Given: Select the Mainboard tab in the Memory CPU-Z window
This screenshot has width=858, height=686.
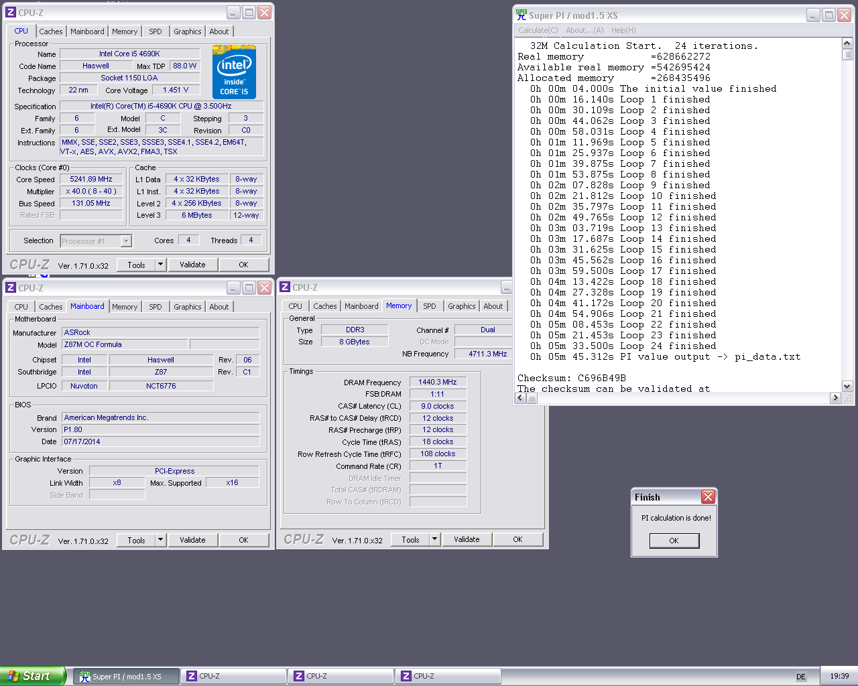Looking at the screenshot, I should pos(361,306).
